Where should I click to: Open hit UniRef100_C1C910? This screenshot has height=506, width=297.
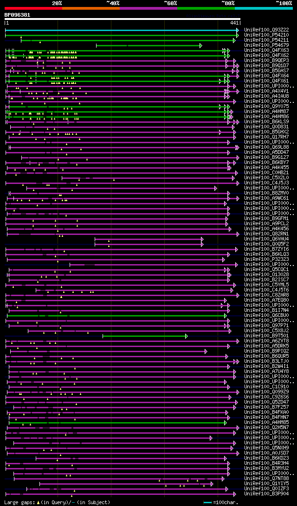[x=267, y=386]
